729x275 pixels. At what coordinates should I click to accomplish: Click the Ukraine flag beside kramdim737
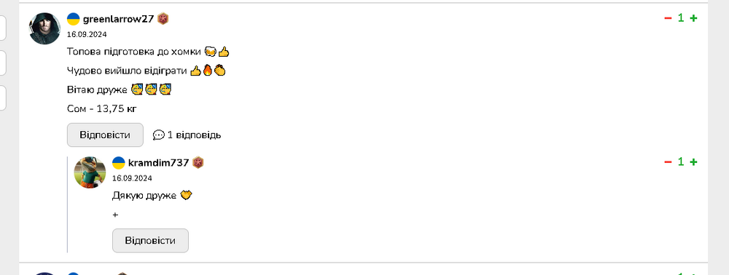pyautogui.click(x=119, y=163)
